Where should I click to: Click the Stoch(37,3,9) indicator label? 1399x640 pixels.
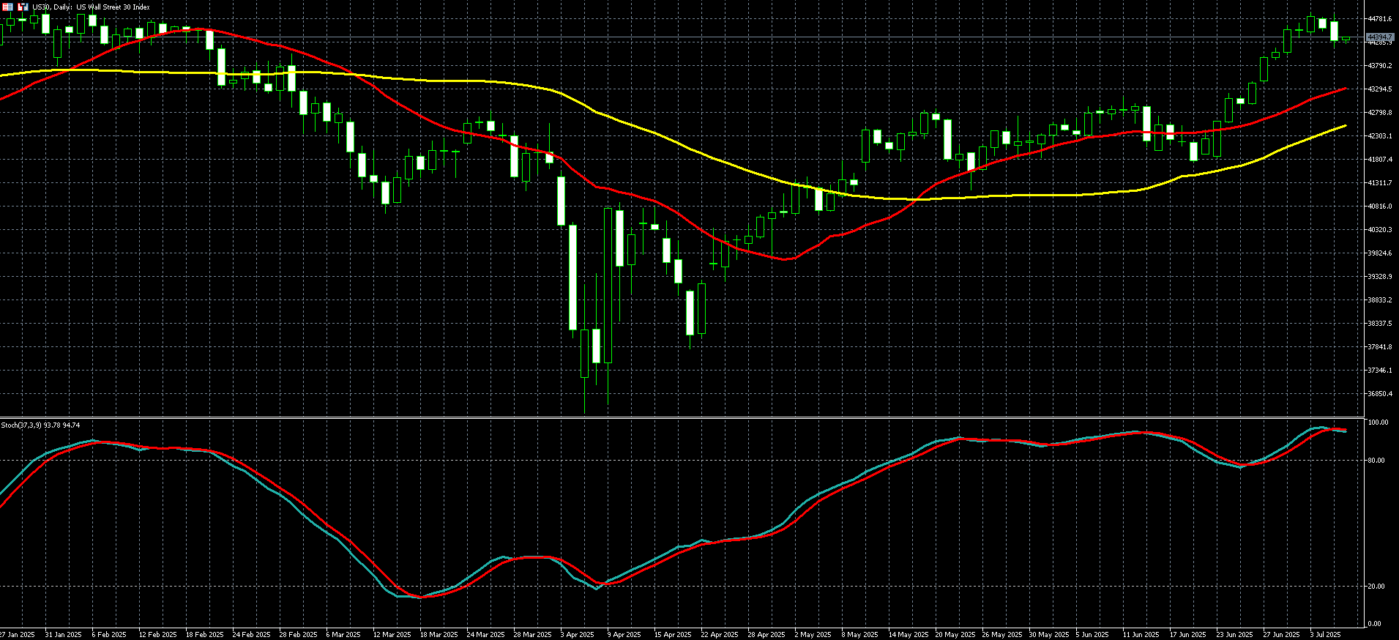40,425
